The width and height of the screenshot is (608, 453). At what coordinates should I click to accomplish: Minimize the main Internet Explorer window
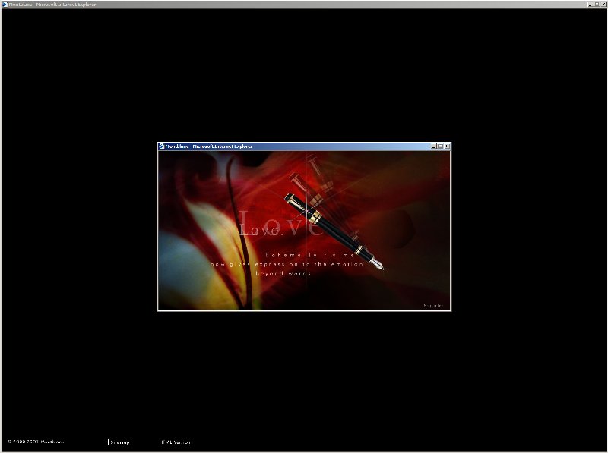click(589, 4)
